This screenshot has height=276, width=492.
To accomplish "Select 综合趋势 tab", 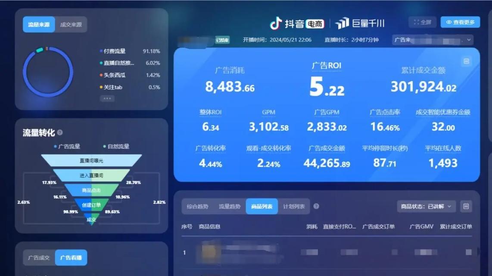I will (197, 207).
